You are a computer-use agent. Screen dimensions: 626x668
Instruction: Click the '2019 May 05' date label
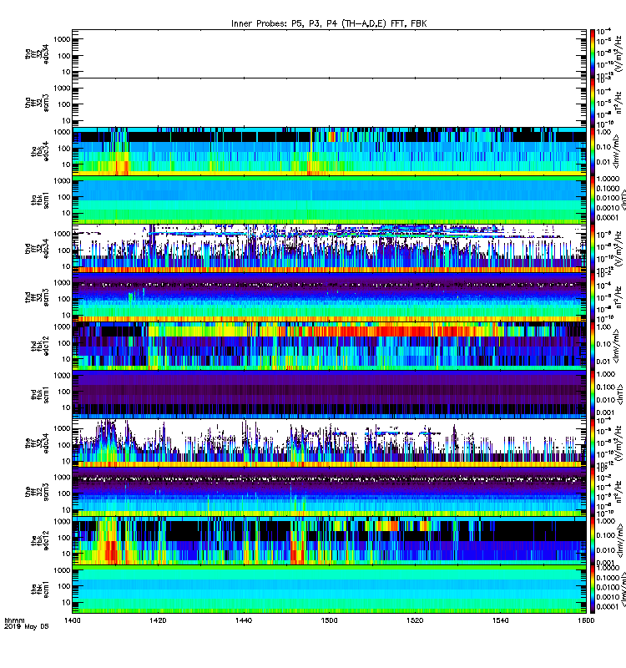(x=27, y=627)
